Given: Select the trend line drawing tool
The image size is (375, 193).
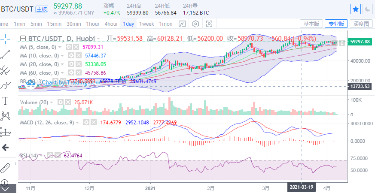Looking at the screenshot, I should pos(6,54).
